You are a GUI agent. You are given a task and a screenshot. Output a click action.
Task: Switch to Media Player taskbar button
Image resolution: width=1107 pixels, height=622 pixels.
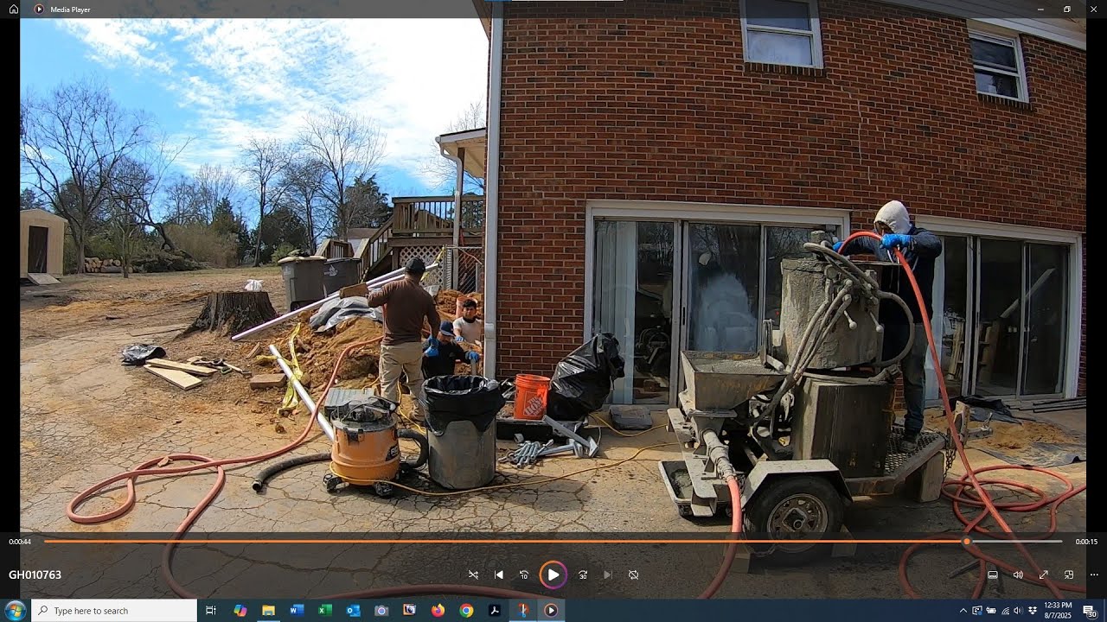551,611
